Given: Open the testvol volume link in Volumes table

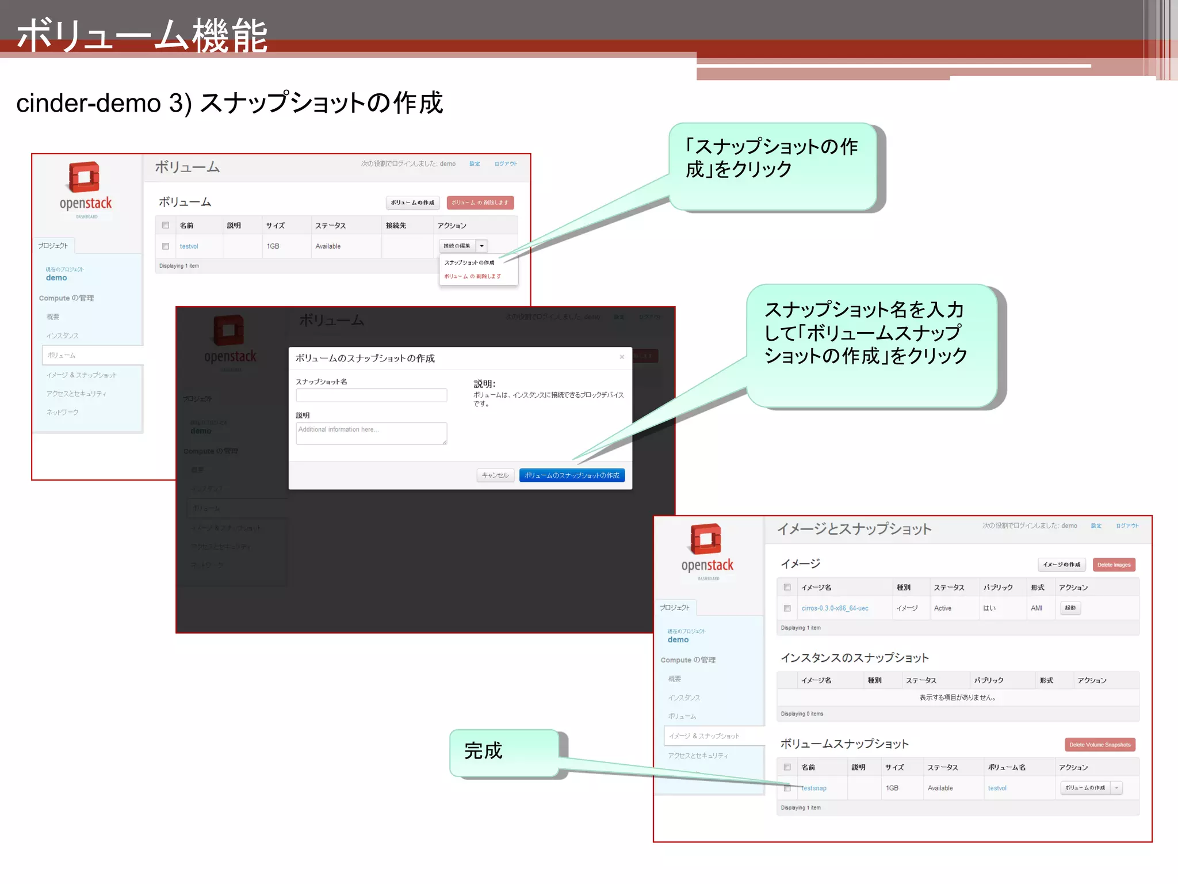Looking at the screenshot, I should (189, 246).
